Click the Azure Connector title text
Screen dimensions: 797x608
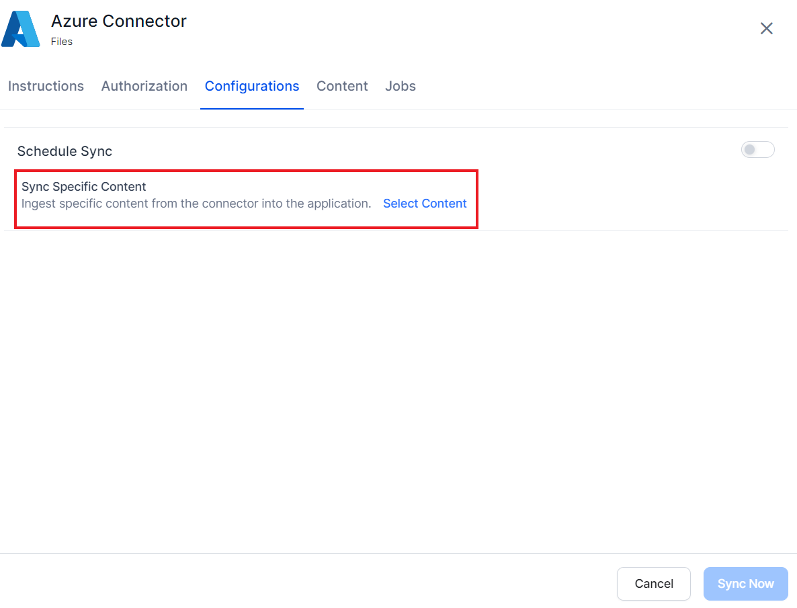tap(119, 21)
